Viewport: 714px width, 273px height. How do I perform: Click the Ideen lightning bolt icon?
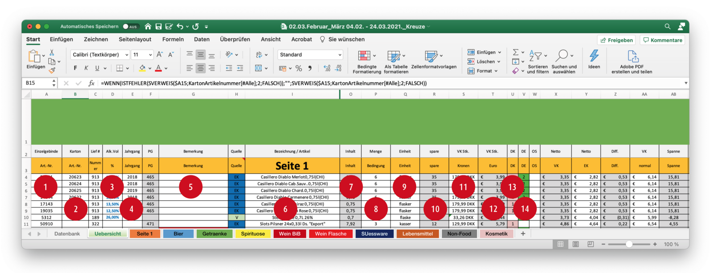[594, 60]
